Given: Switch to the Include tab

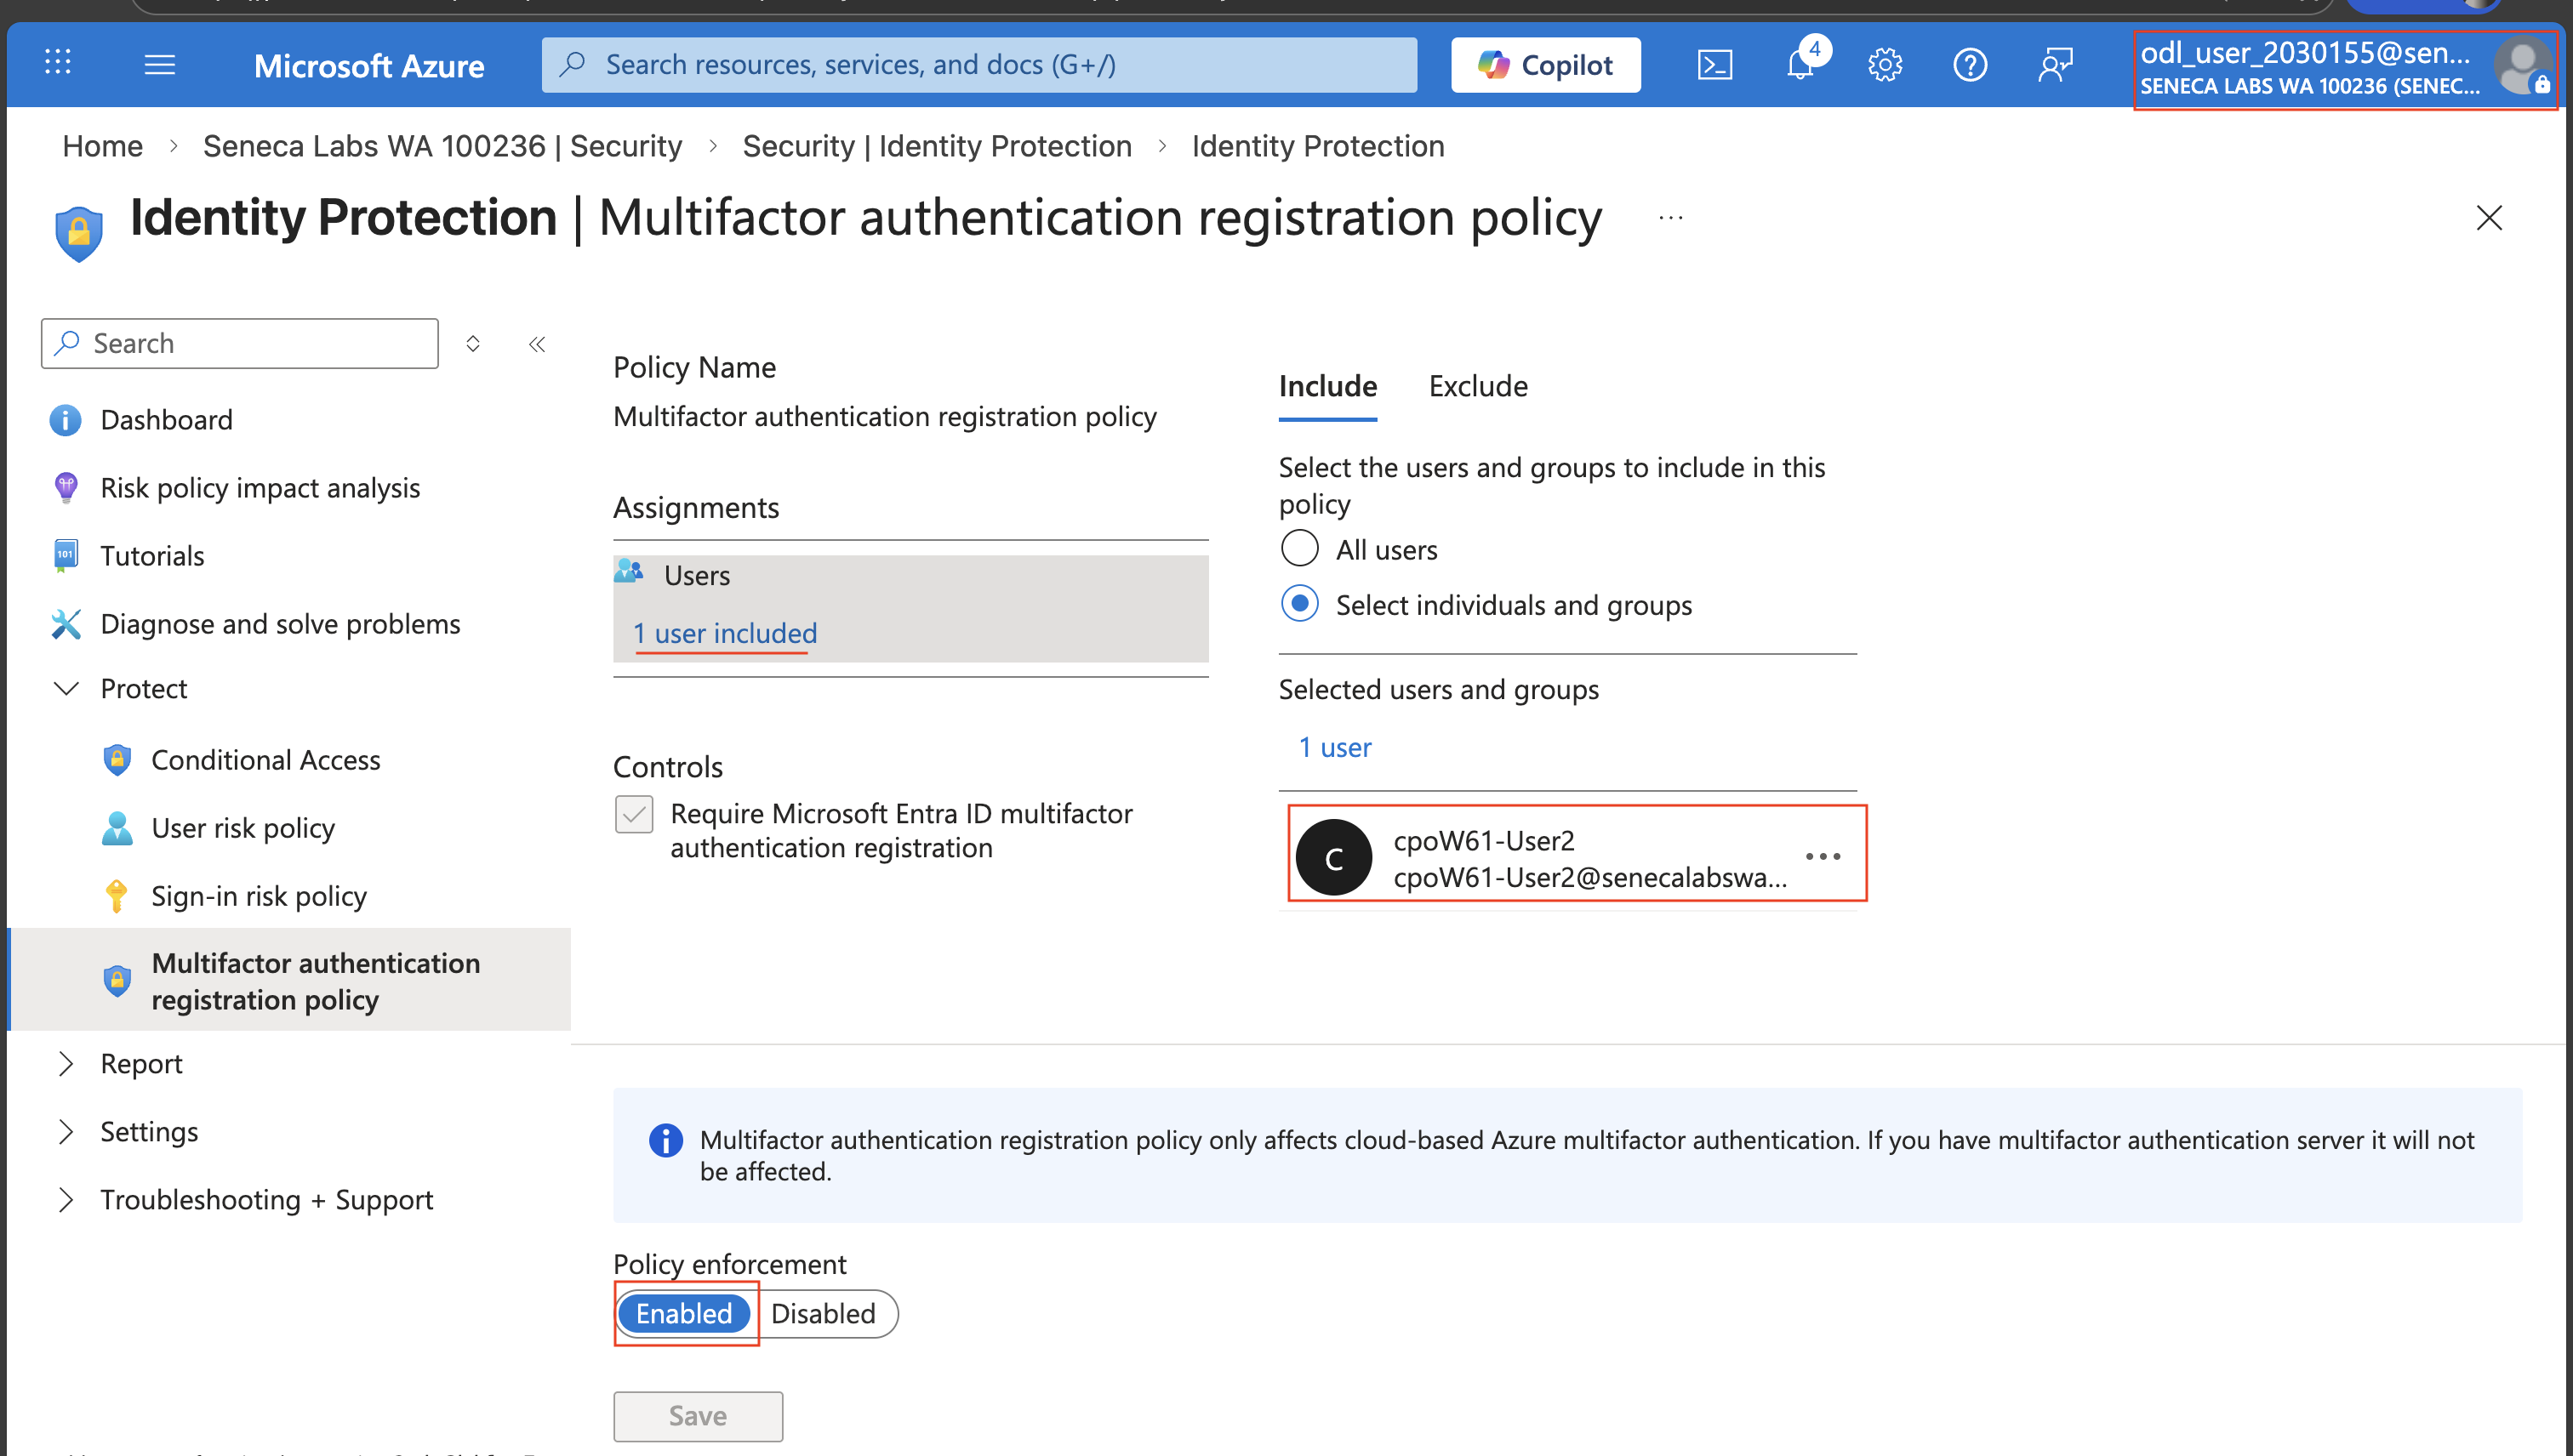Looking at the screenshot, I should coord(1327,387).
